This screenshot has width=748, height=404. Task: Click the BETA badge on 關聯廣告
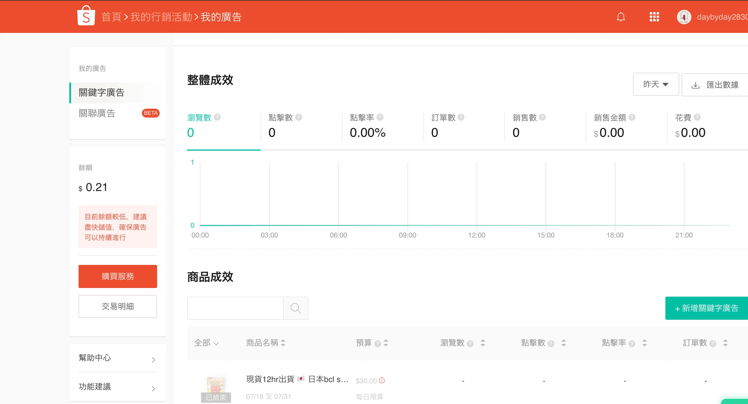coord(150,113)
